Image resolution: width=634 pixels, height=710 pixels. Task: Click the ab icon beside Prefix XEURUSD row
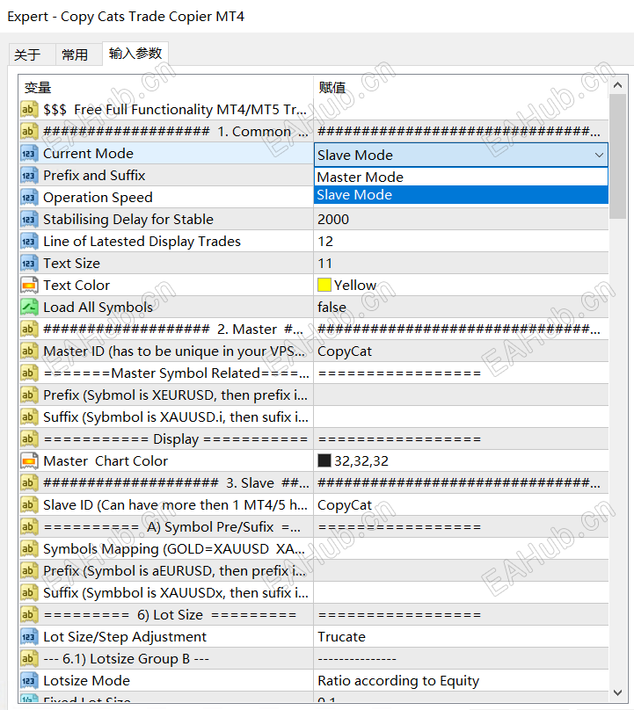tap(28, 395)
